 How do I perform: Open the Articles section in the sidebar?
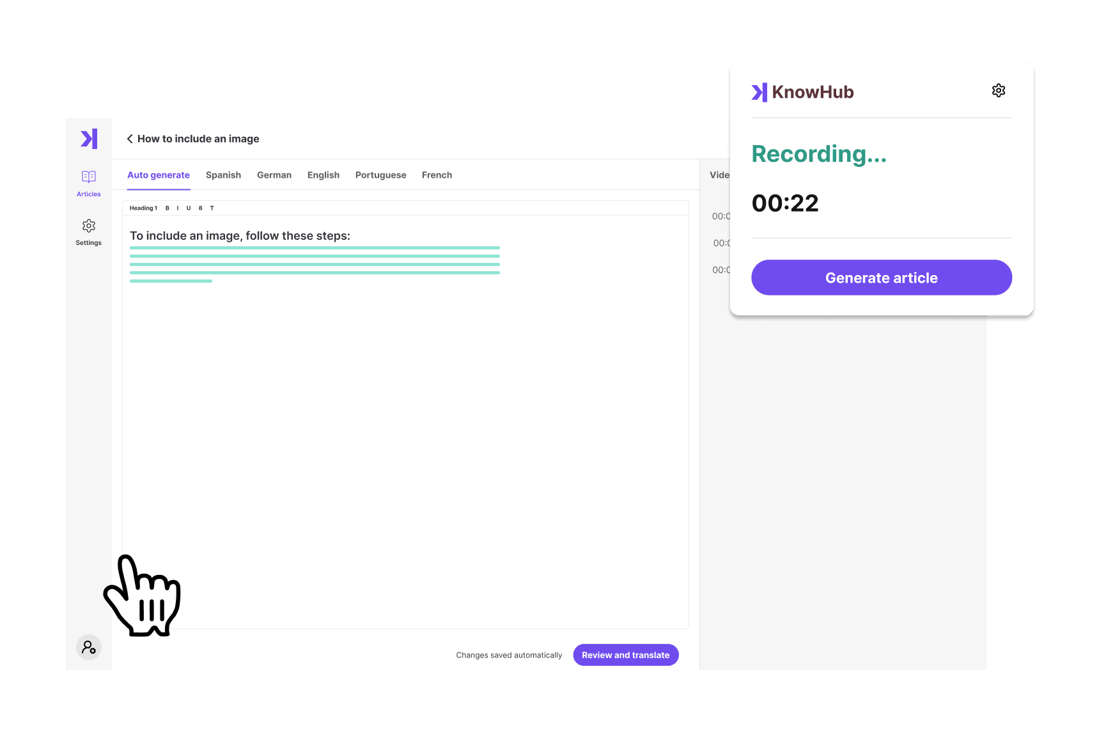tap(89, 183)
